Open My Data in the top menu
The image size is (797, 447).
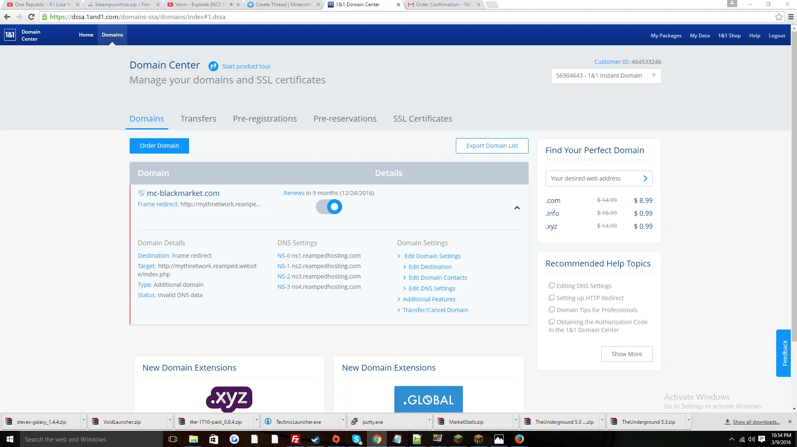pyautogui.click(x=700, y=36)
